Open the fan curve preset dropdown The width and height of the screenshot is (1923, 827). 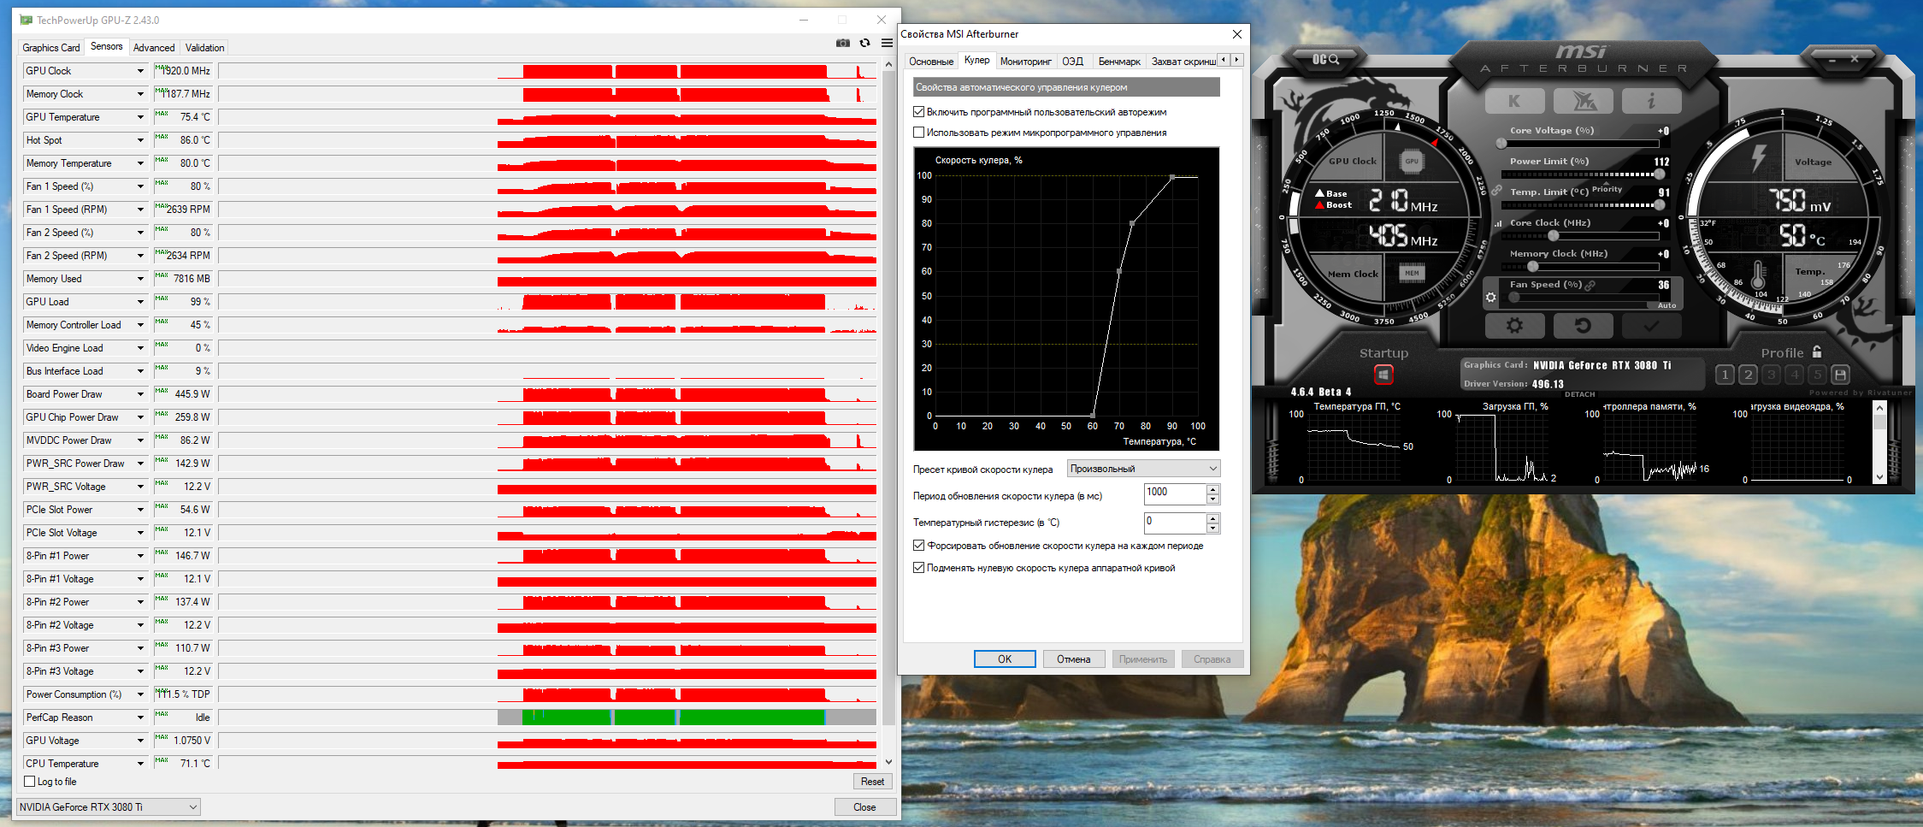pos(1143,469)
